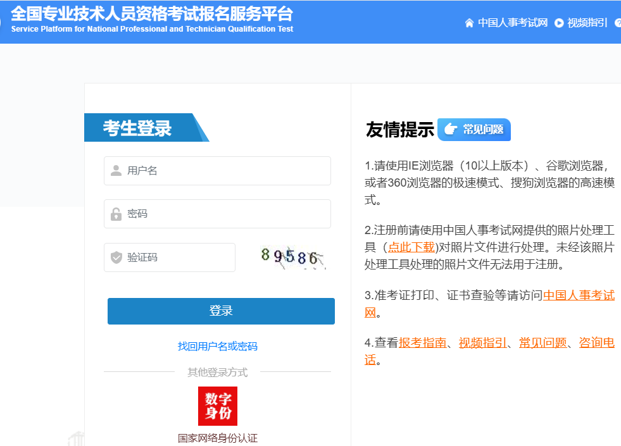The image size is (621, 446).
Task: Click the user avatar icon in username field
Action: click(116, 171)
